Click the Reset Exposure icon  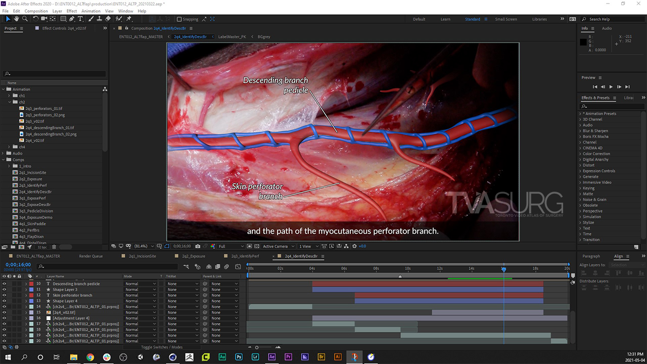(x=355, y=246)
